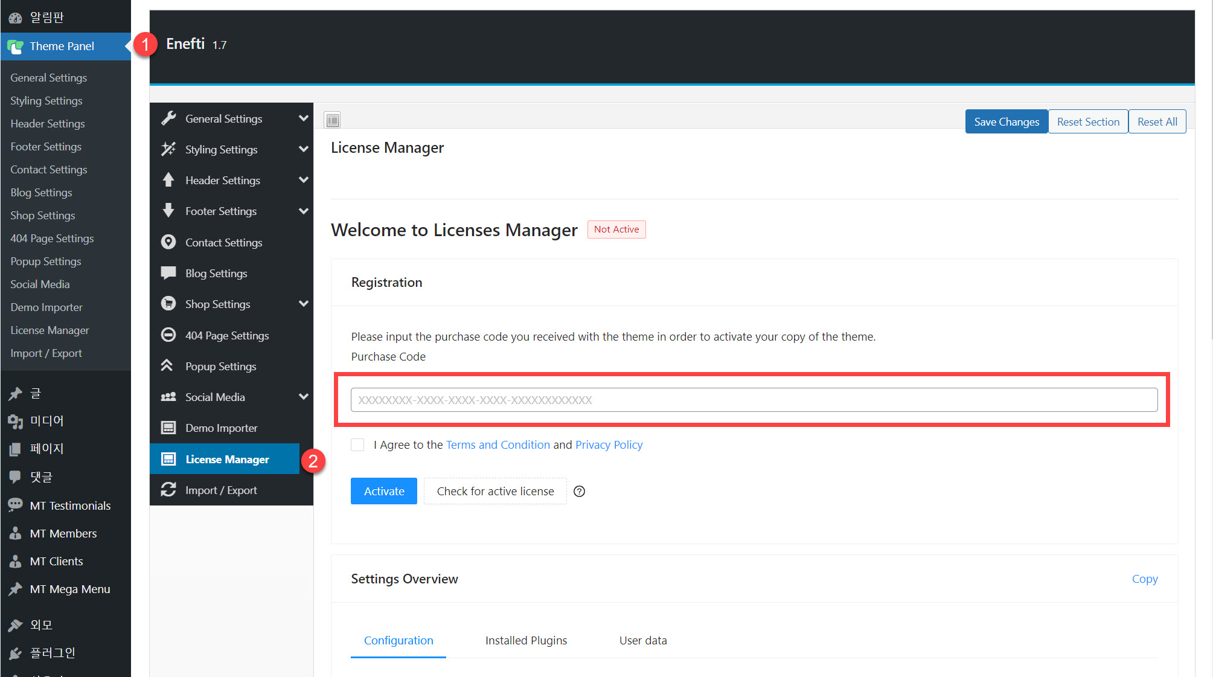Click the expand-all-sections icon above License Manager
The width and height of the screenshot is (1213, 677).
click(333, 120)
